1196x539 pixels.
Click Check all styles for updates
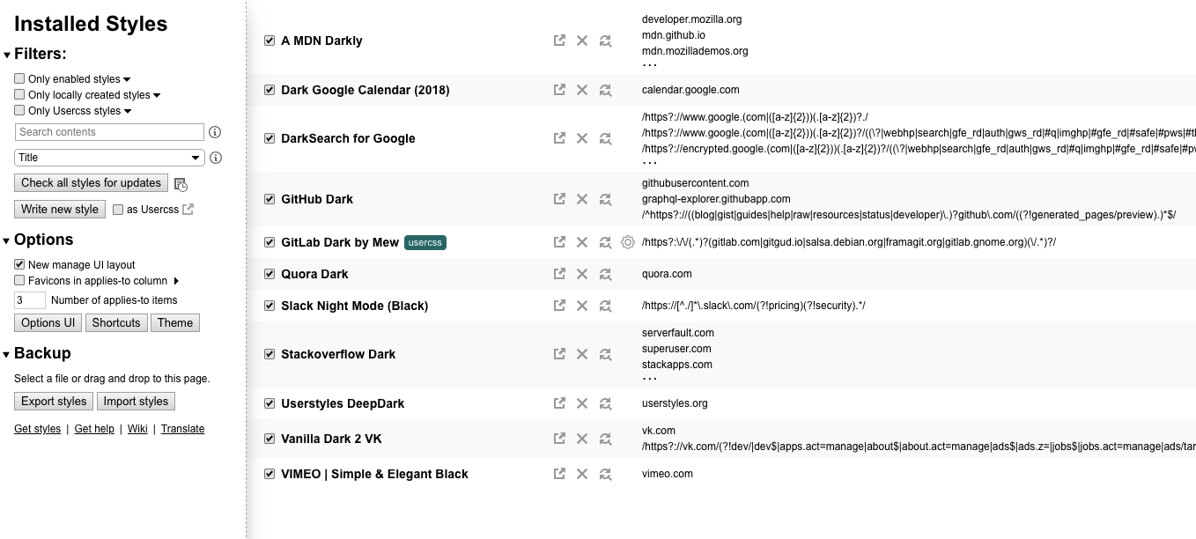pos(91,182)
